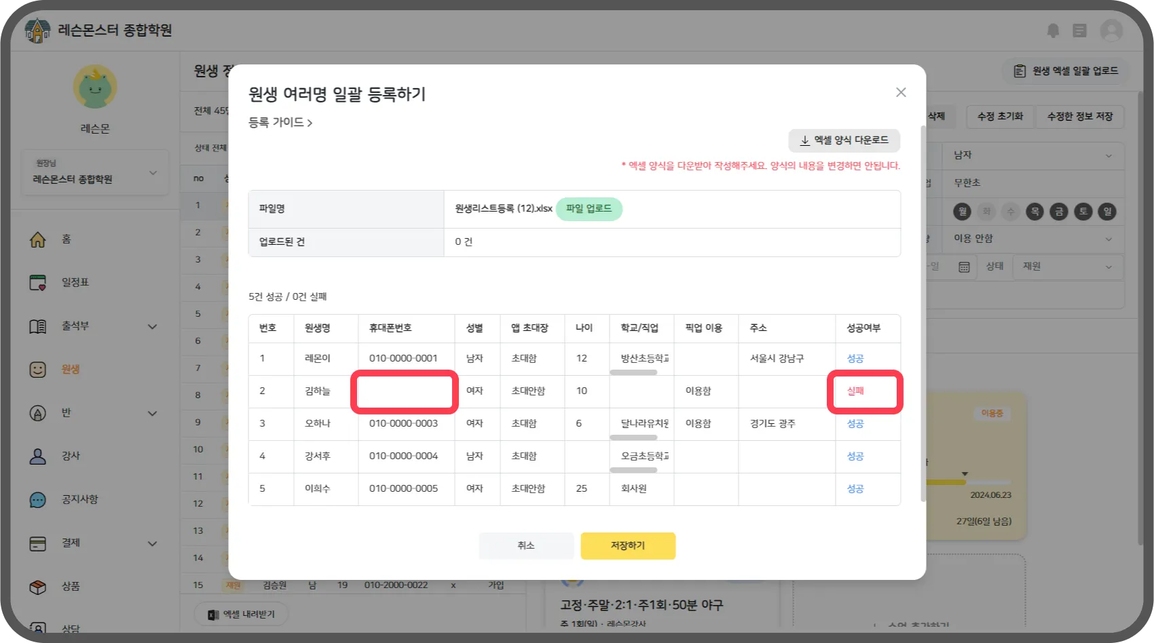
Task: Toggle the 목 weekday circle
Action: [x=1035, y=212]
